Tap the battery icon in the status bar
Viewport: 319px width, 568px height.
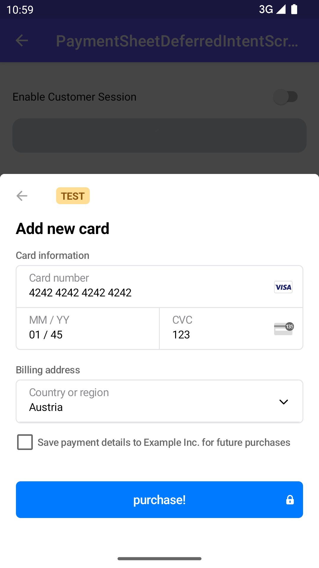[x=294, y=9]
